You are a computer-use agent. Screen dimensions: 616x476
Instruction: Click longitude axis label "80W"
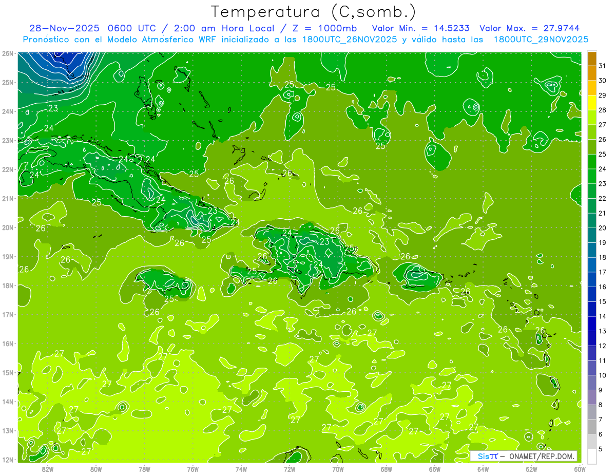[x=96, y=468]
